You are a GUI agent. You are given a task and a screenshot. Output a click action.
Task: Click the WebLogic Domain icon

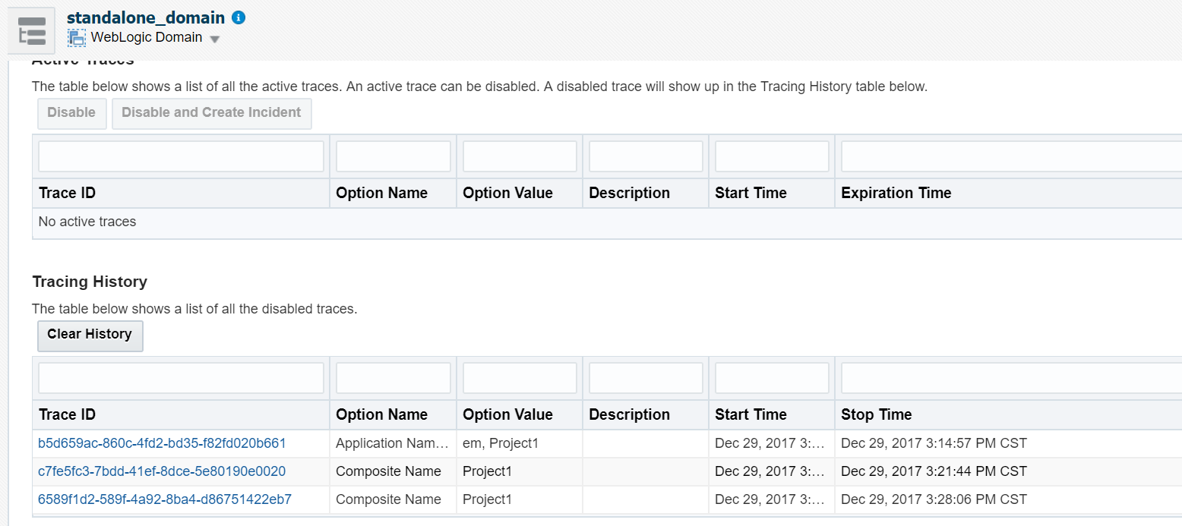(76, 36)
